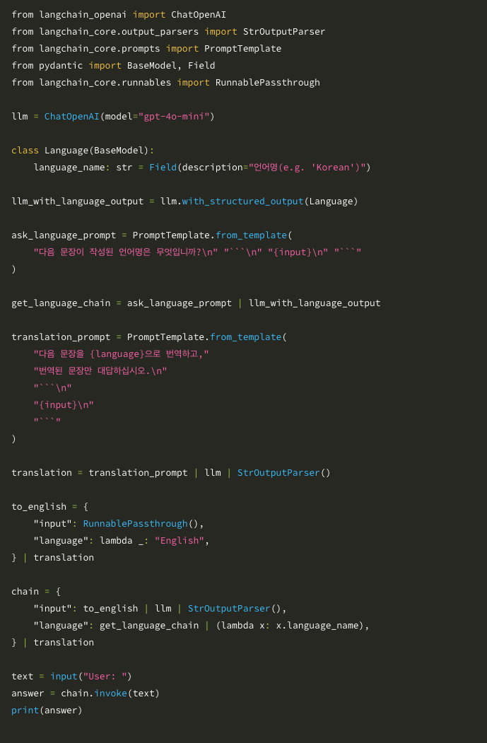Click the string '번역된 문장만 대답하십시오.\n'
Image resolution: width=487 pixels, height=743 pixels.
(x=100, y=371)
